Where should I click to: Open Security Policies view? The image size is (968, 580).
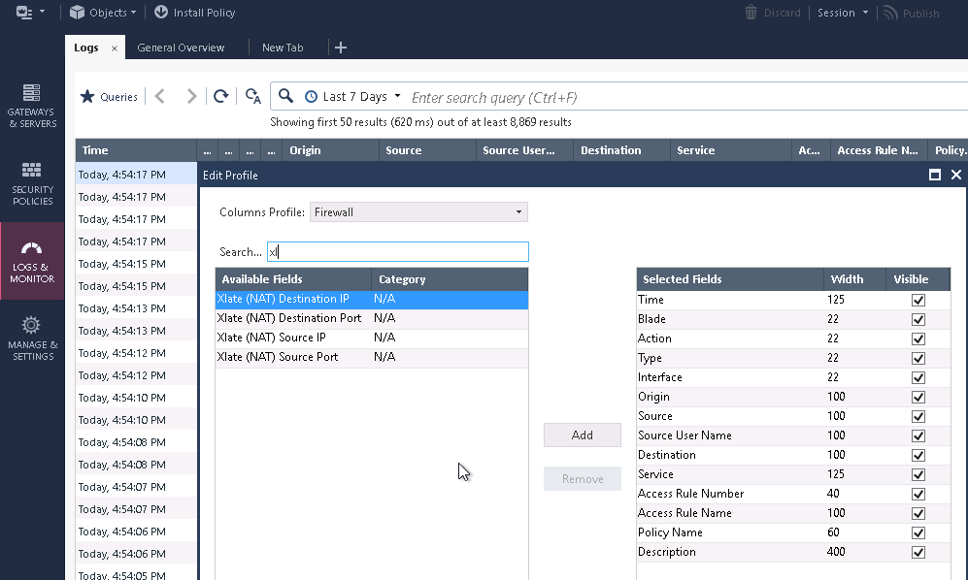(x=32, y=184)
